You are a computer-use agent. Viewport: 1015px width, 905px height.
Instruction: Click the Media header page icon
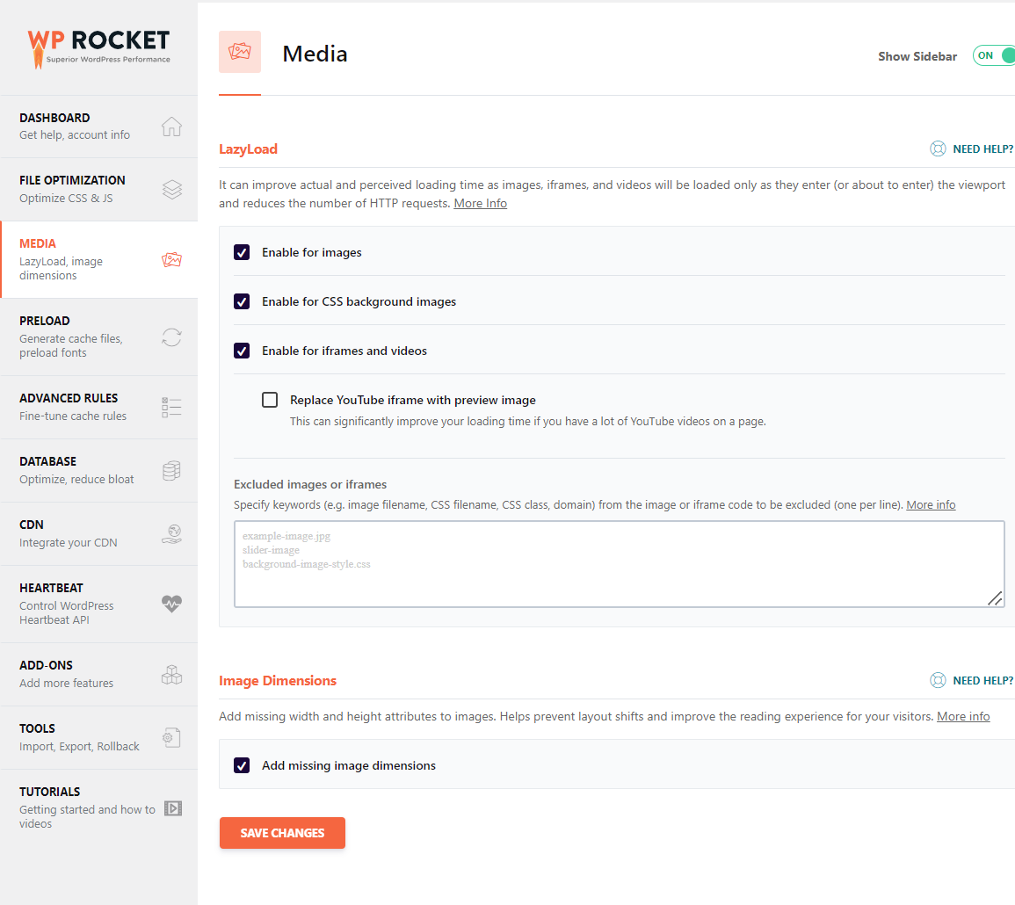(x=240, y=52)
